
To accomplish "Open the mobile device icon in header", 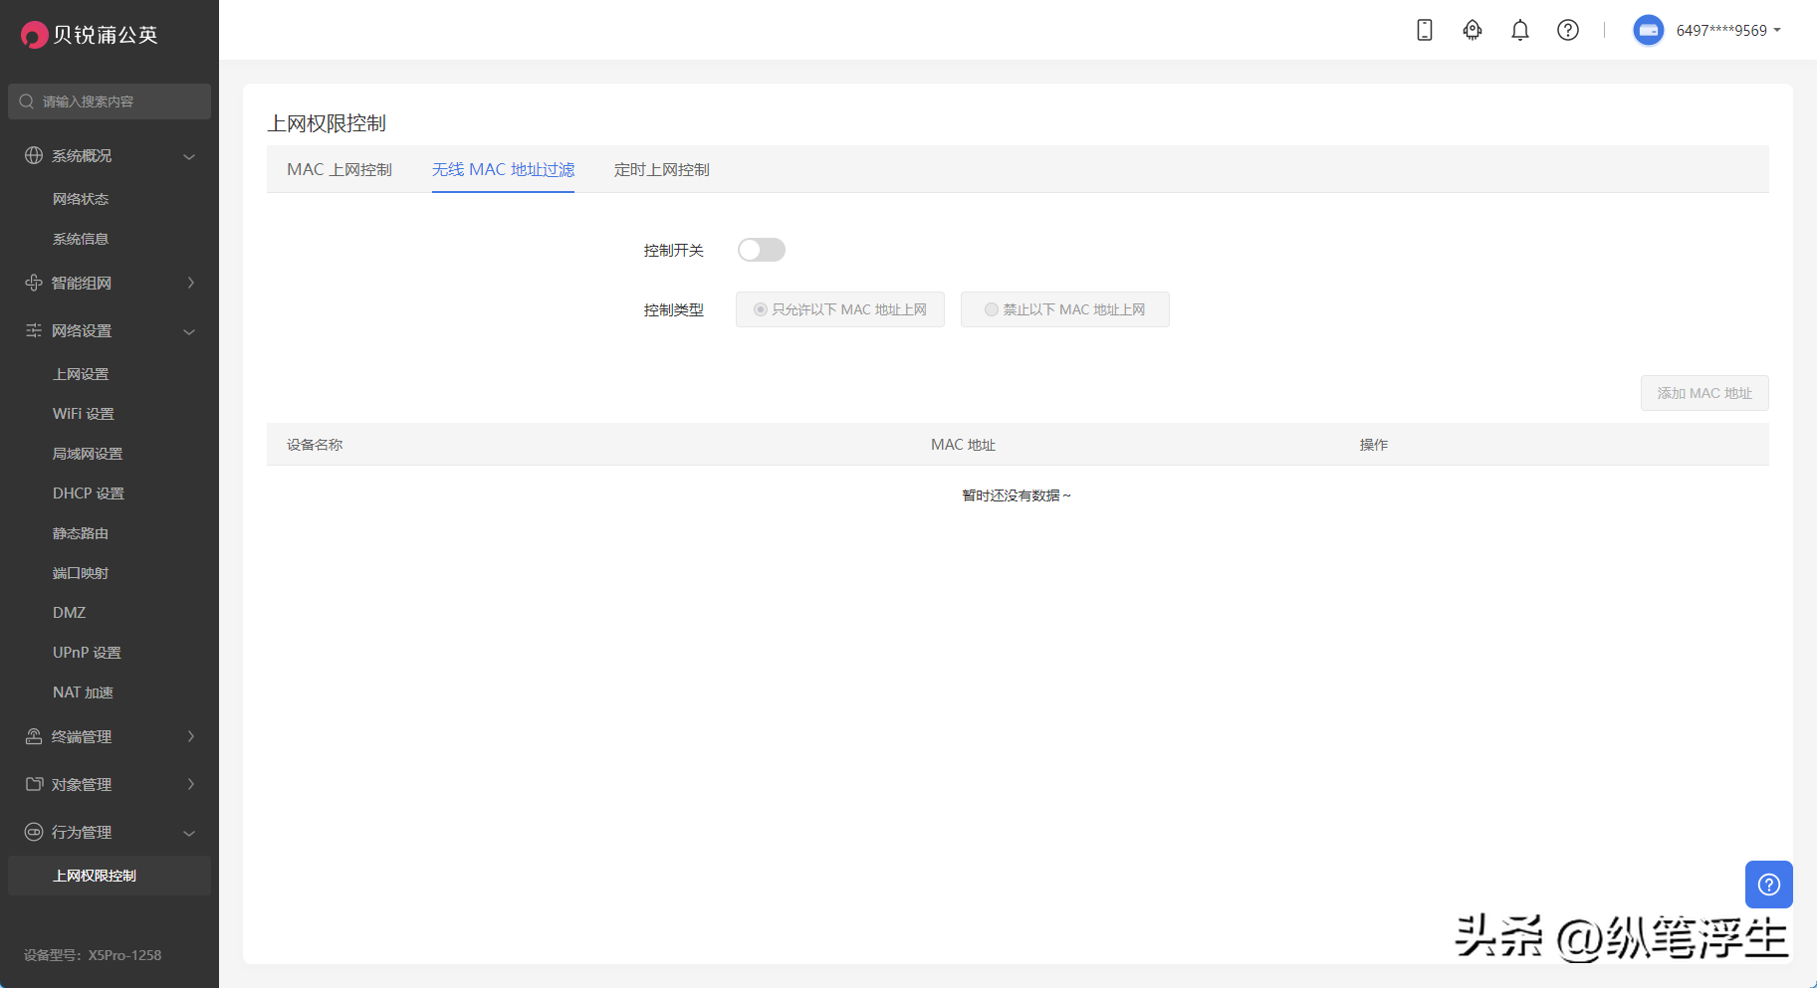I will [x=1425, y=30].
